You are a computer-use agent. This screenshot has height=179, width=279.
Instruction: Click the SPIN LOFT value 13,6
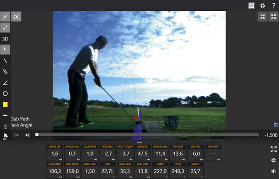coord(178,154)
